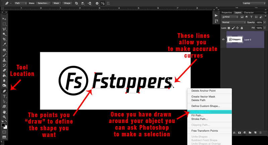
Task: Switch to the Properties tab
Action: (x=227, y=12)
